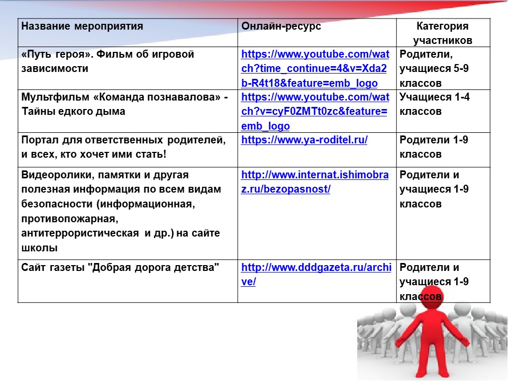Open the "Путь героя" YouTube film link

click(x=315, y=68)
